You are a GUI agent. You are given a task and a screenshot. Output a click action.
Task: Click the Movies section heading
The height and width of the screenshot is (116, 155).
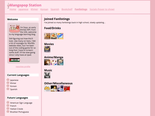(x=49, y=44)
